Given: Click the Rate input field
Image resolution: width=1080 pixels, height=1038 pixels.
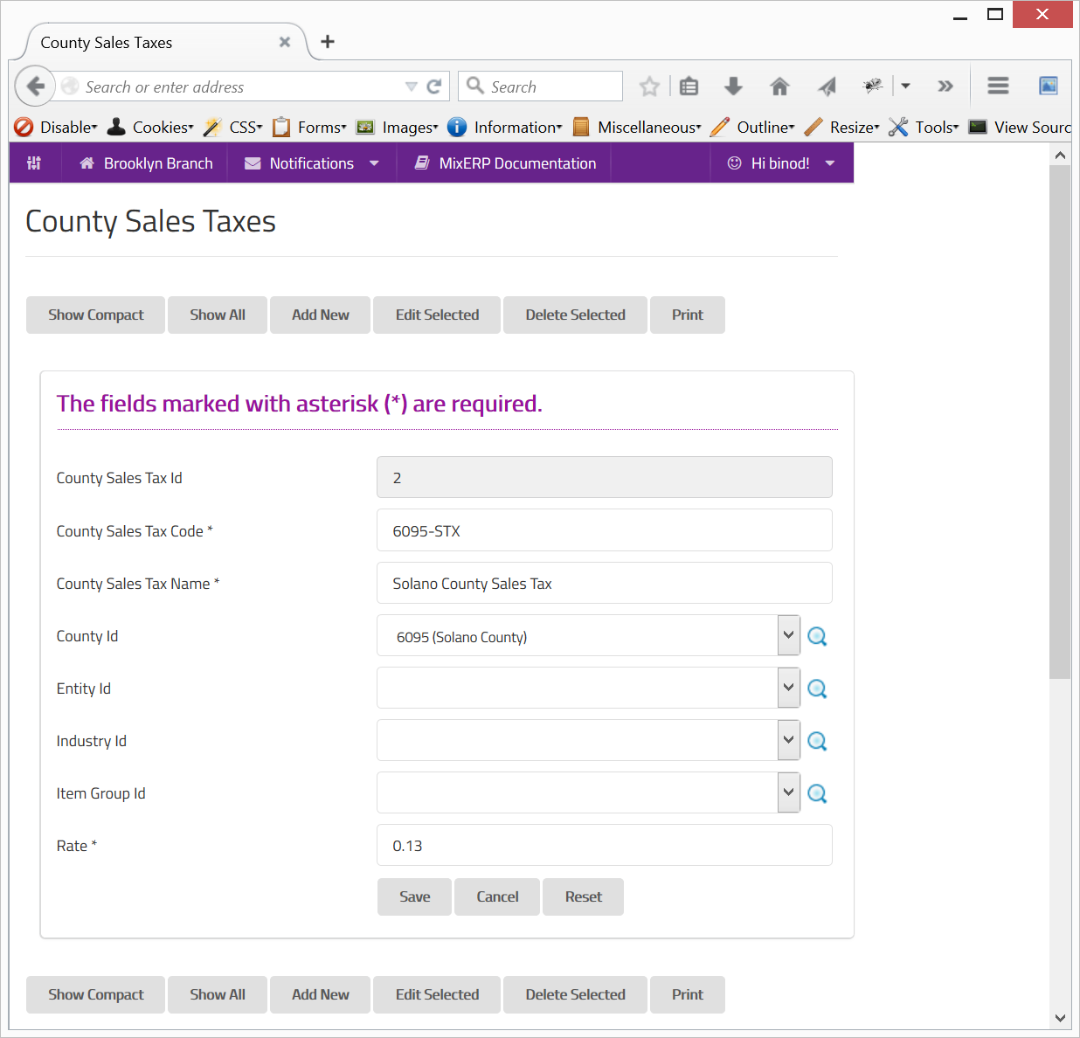Looking at the screenshot, I should point(605,845).
